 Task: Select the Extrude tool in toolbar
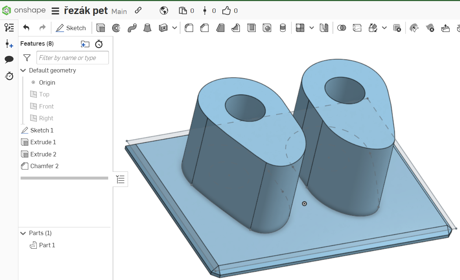(x=100, y=28)
